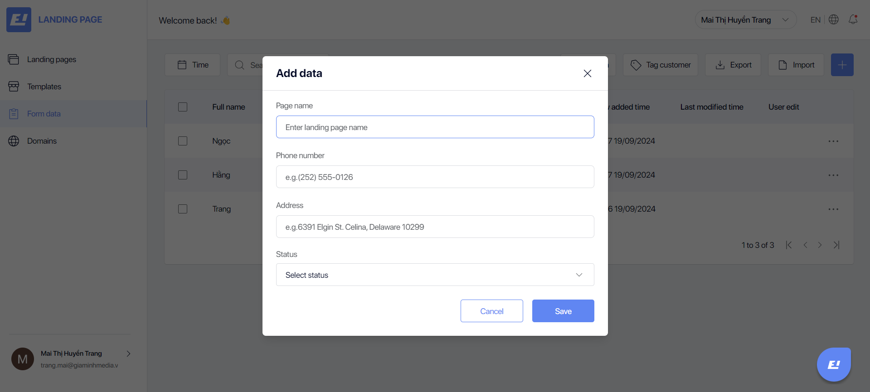870x392 pixels.
Task: Open row options for Trang
Action: click(833, 209)
